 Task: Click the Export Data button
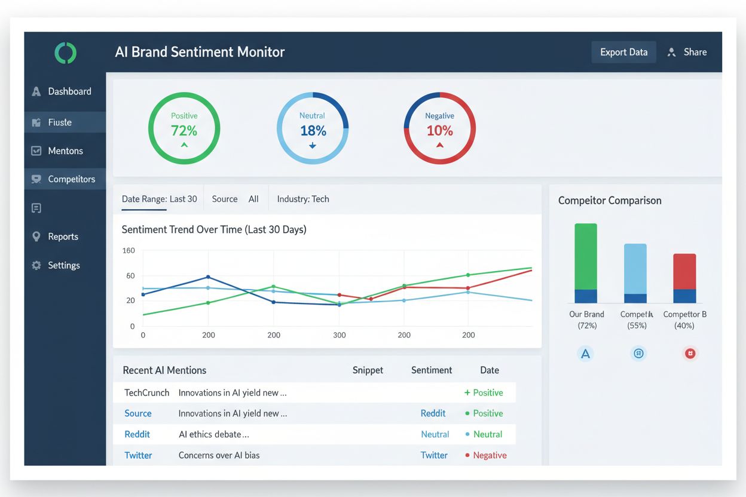tap(623, 52)
